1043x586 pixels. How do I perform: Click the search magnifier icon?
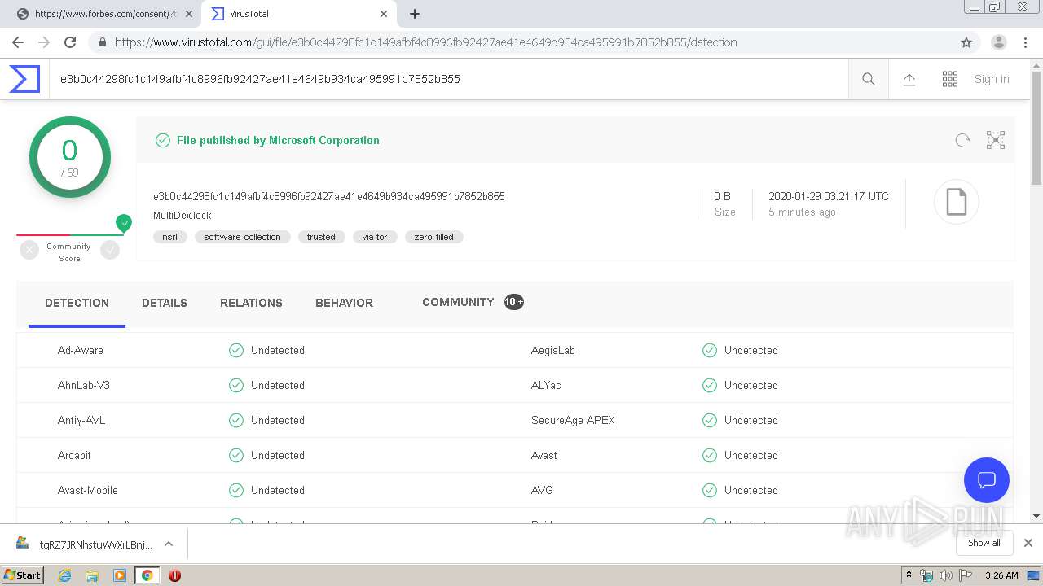click(x=869, y=79)
